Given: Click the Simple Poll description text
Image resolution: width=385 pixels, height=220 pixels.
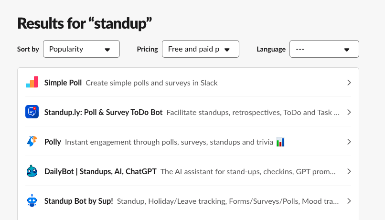Looking at the screenshot, I should (x=151, y=83).
